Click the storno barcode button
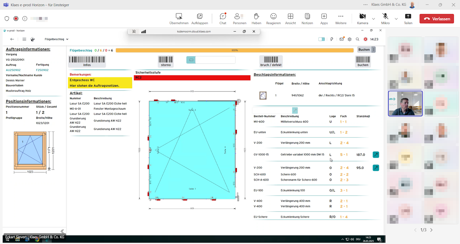The image size is (460, 244). point(166,61)
